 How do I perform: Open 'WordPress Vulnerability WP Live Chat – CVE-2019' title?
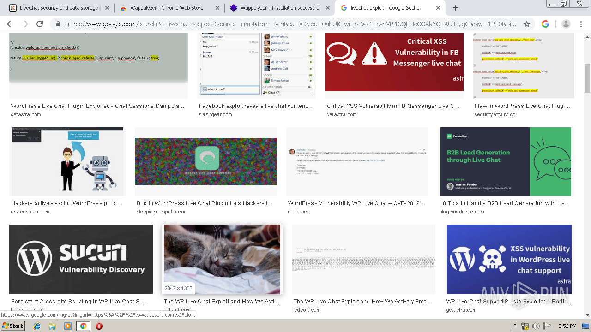(x=356, y=203)
